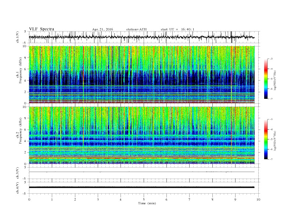Click the "-7" label on ch.2 colorbar
This screenshot has width=291, height=224.
tap(271, 159)
